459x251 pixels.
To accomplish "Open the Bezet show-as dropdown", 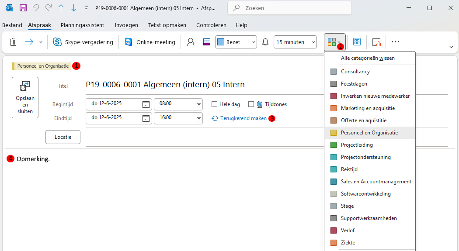I will pos(236,42).
